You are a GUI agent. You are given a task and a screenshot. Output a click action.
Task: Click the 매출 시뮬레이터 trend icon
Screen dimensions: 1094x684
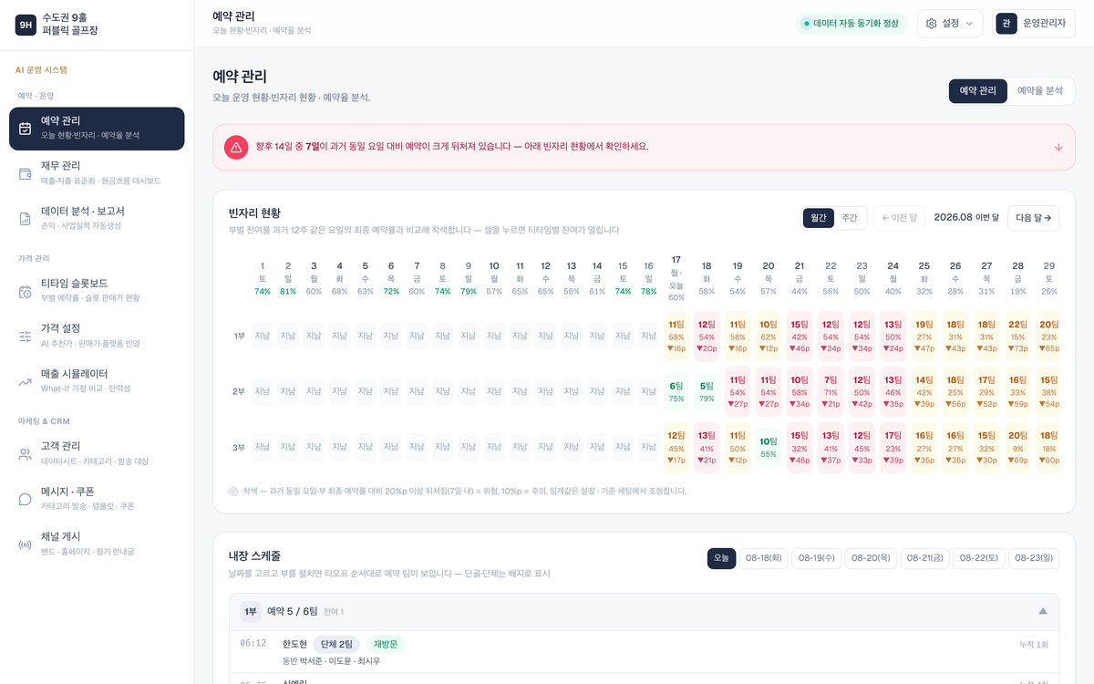[26, 381]
